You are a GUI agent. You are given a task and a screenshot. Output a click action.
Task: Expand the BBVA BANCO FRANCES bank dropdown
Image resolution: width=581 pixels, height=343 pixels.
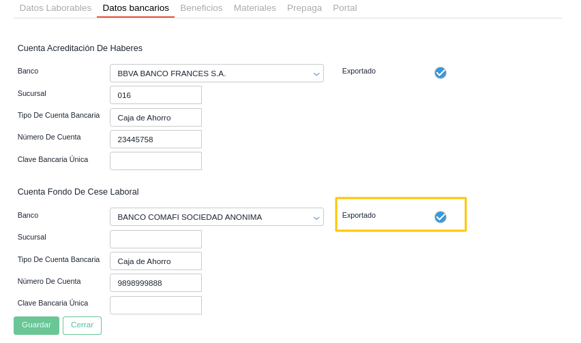[x=216, y=73]
